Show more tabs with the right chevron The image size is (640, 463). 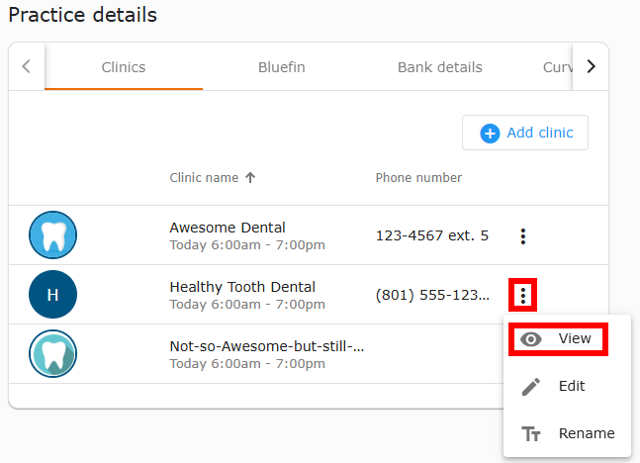point(591,66)
